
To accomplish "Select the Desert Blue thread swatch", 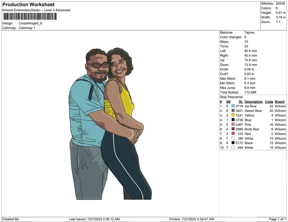I will [x=233, y=111].
